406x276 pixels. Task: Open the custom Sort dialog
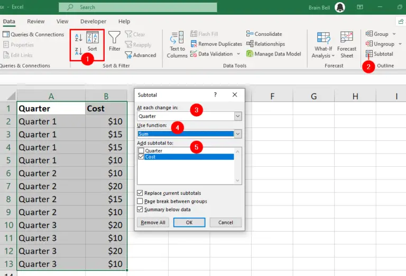pyautogui.click(x=92, y=41)
